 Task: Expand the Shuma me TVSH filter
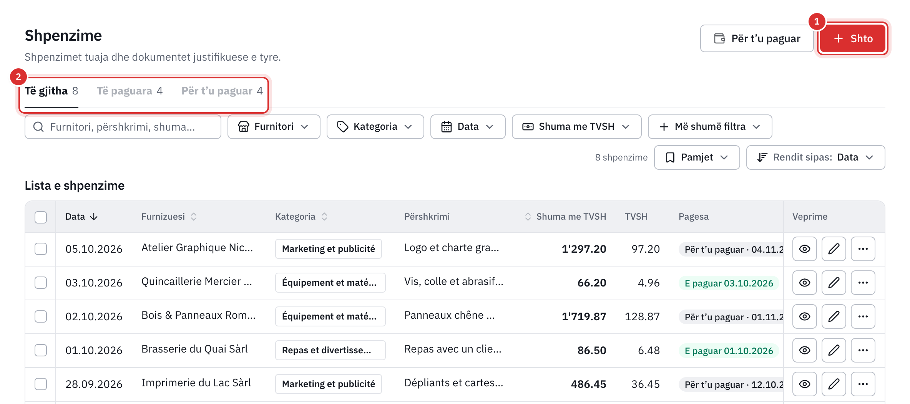[x=576, y=127]
